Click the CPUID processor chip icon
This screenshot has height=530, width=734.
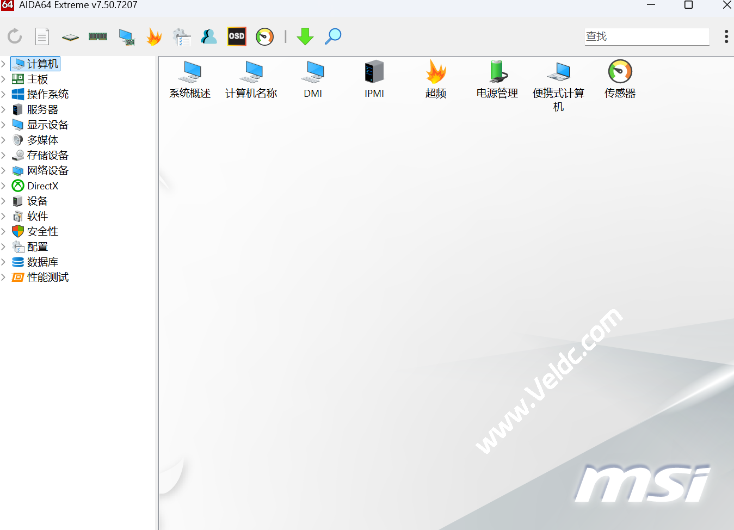pyautogui.click(x=70, y=36)
